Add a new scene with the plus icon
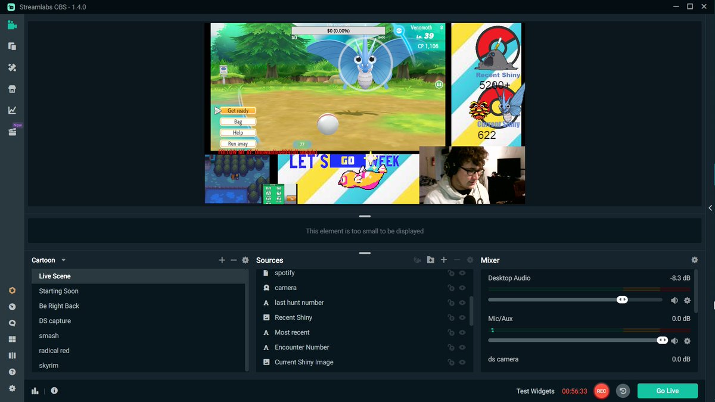The width and height of the screenshot is (715, 402). [x=221, y=260]
